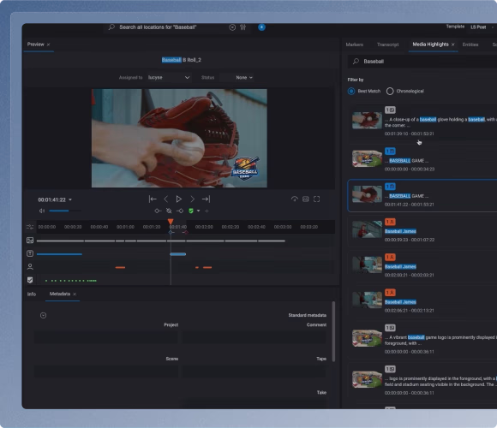Select the BASEBALL GAME highlight at 00:01:41:22
Image resolution: width=497 pixels, height=428 pixels.
pos(422,195)
